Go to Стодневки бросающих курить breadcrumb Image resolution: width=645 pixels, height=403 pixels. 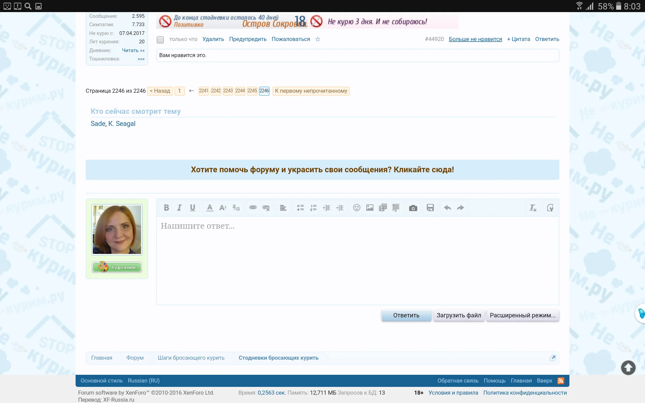[x=278, y=358]
